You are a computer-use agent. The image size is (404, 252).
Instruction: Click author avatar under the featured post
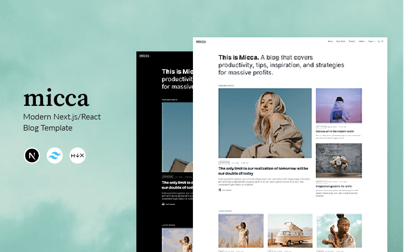[220, 190]
